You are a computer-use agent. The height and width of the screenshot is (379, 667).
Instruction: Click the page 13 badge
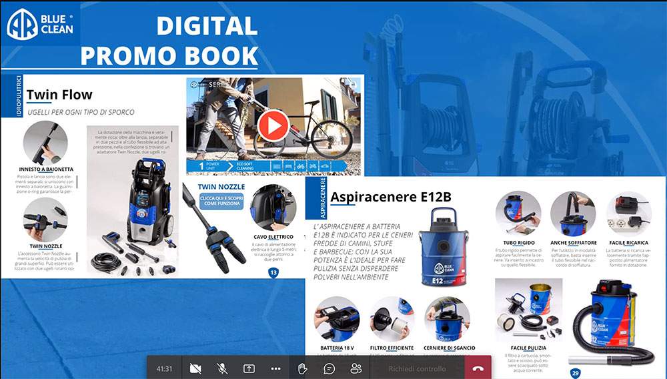[273, 273]
